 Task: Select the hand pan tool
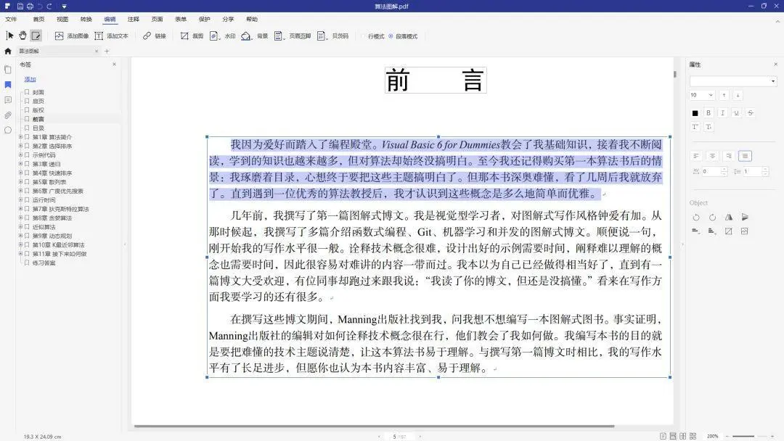click(x=23, y=36)
